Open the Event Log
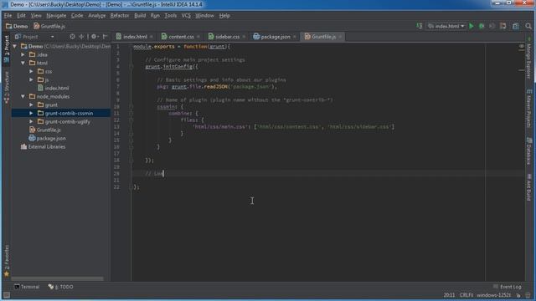536x301 pixels. click(508, 287)
